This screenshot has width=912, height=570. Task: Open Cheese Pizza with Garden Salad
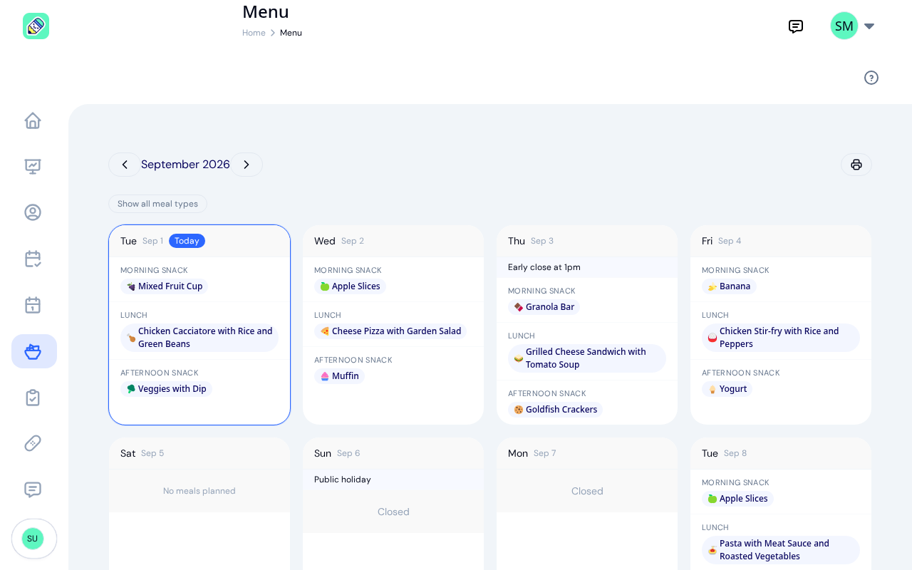tap(390, 331)
